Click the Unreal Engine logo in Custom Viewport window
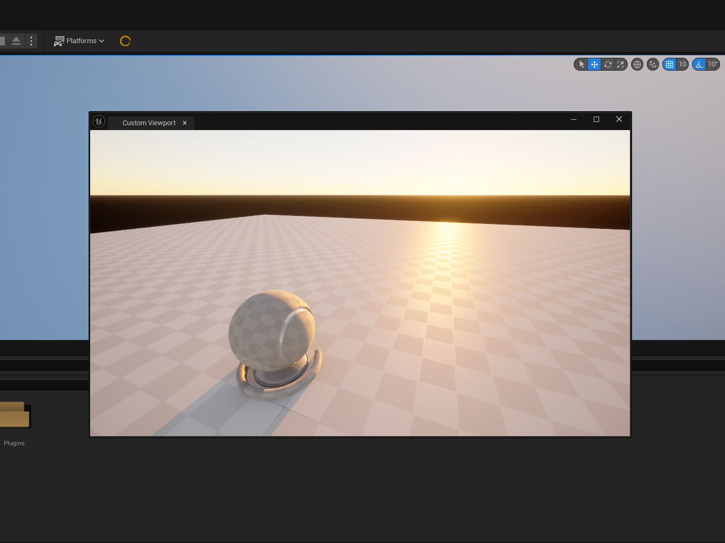Screen dimensions: 725x543 point(99,121)
